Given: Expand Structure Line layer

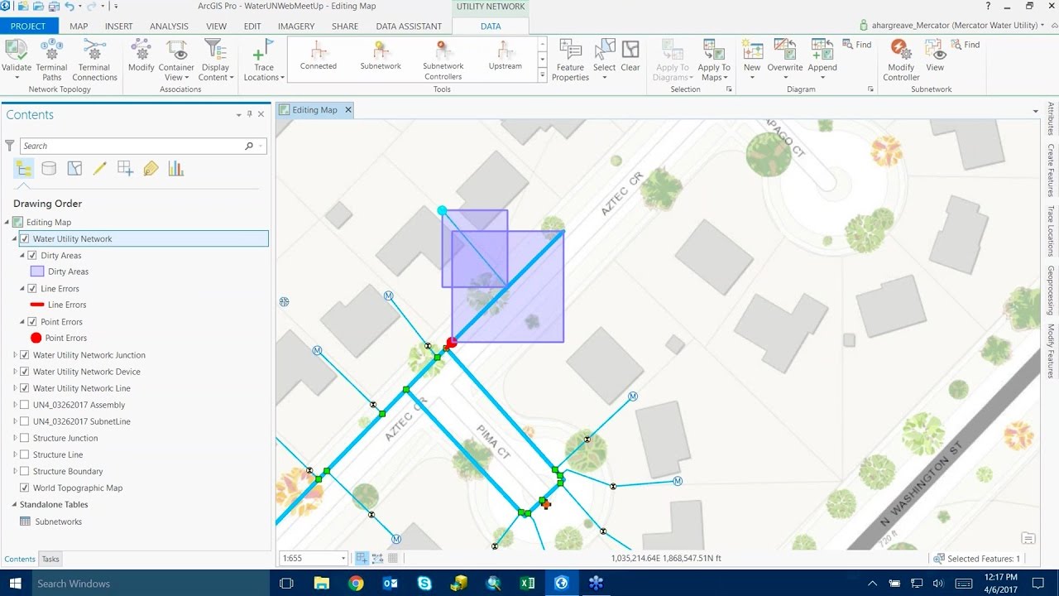Looking at the screenshot, I should click(15, 454).
